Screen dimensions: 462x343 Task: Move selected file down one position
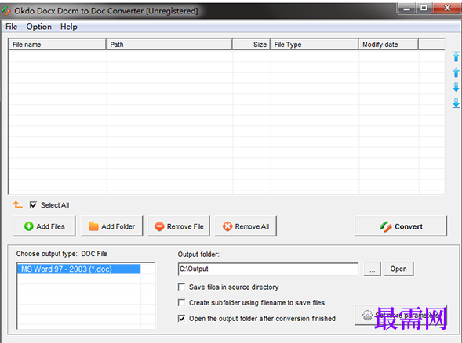pyautogui.click(x=456, y=87)
